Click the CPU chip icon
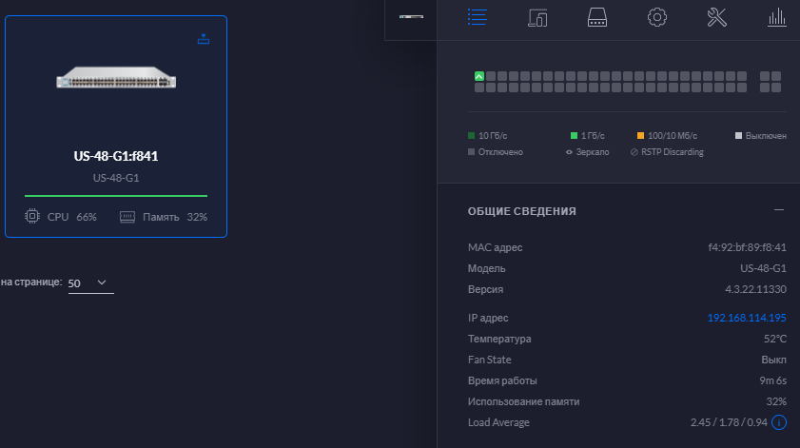This screenshot has width=800, height=448. click(x=32, y=216)
